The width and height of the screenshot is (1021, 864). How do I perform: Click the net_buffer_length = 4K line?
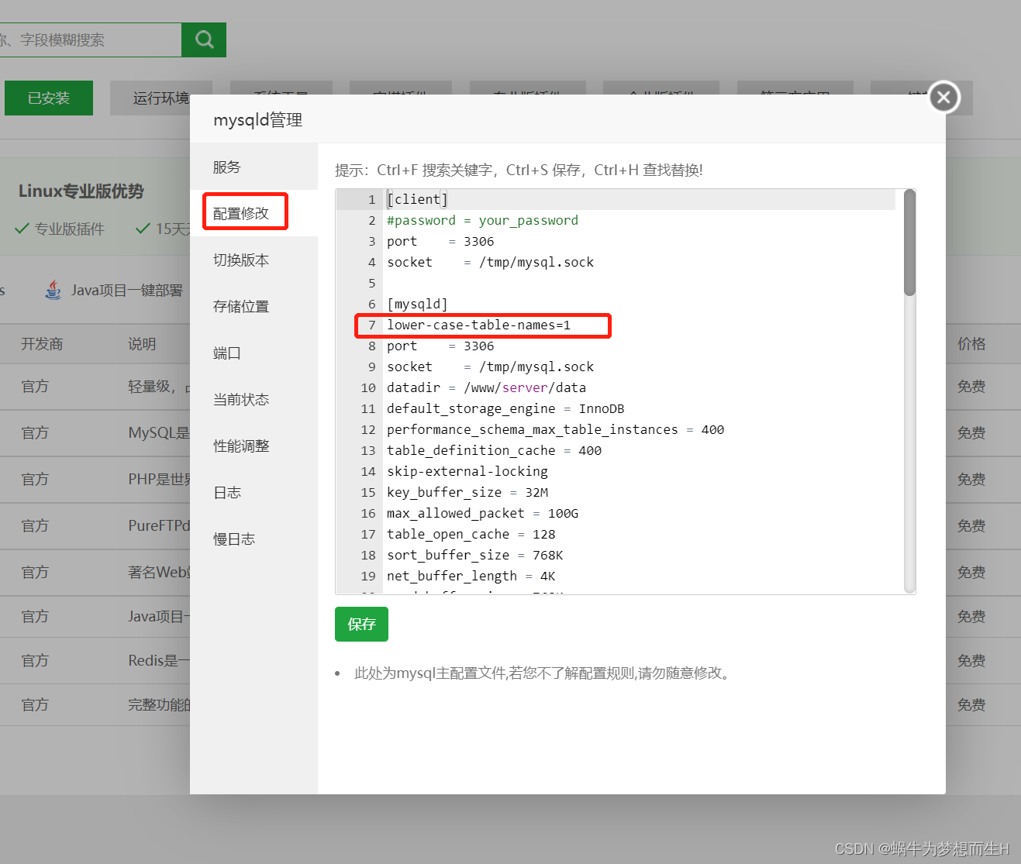click(471, 576)
